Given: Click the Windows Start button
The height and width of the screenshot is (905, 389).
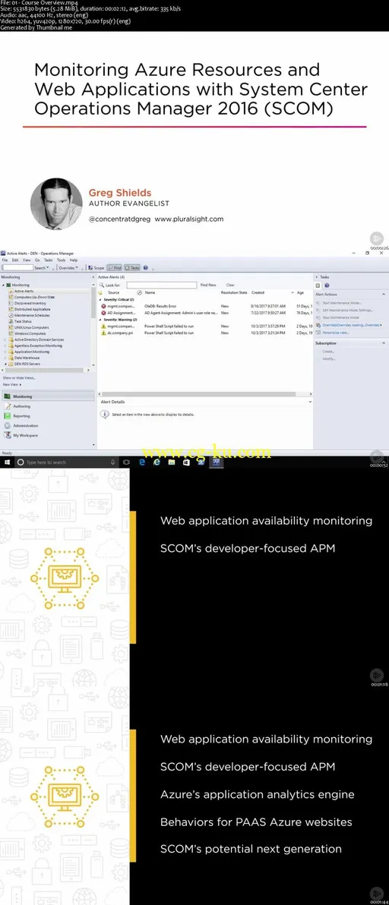Looking at the screenshot, I should [x=8, y=462].
